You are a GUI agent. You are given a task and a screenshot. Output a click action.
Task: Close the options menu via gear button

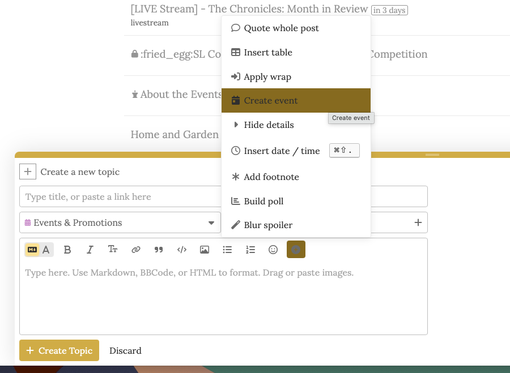[x=296, y=250]
